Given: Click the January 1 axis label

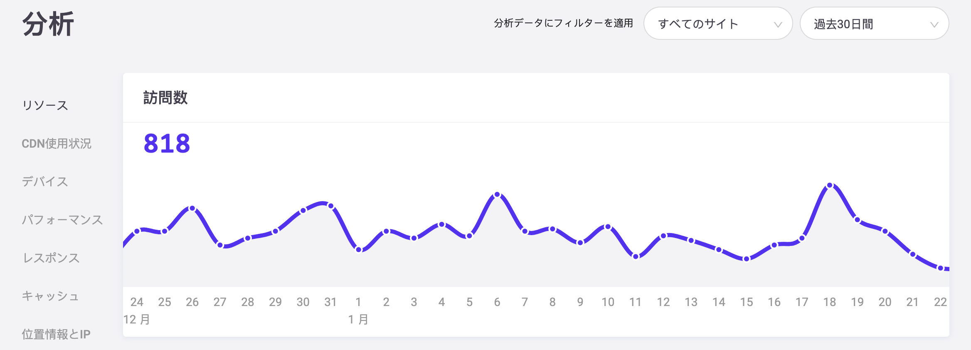Looking at the screenshot, I should (x=358, y=302).
